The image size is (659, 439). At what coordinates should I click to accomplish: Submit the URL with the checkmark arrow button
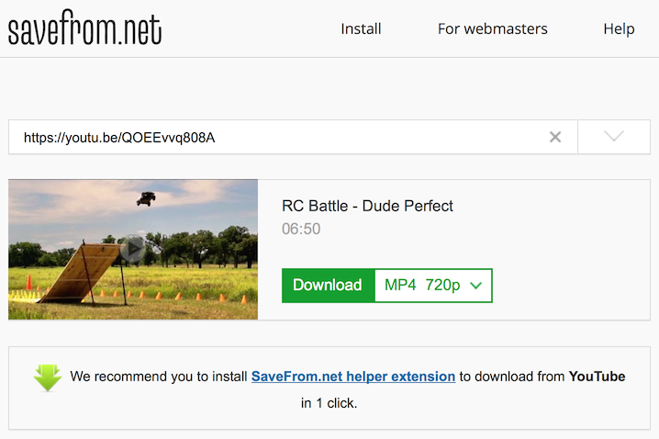coord(614,137)
